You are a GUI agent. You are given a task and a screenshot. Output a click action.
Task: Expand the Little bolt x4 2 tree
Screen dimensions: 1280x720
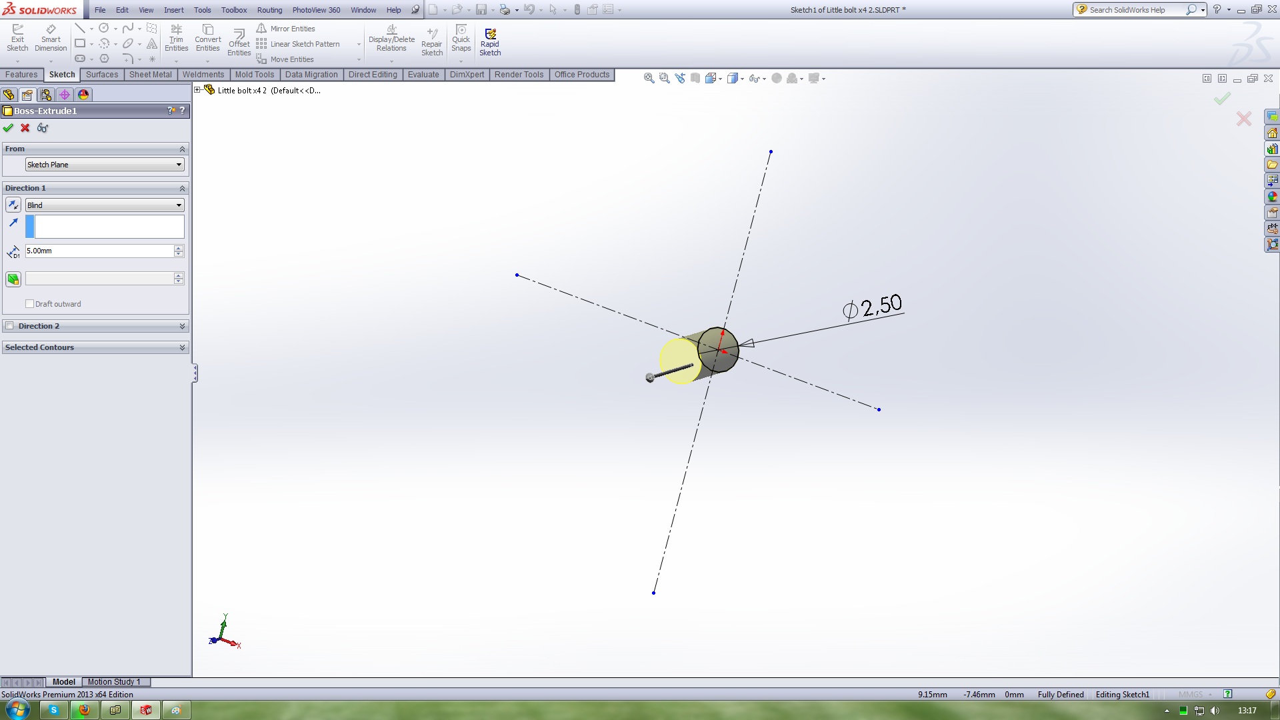tap(197, 89)
